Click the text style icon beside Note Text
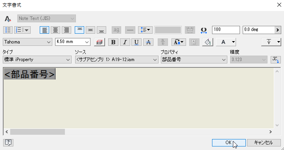 8,18
